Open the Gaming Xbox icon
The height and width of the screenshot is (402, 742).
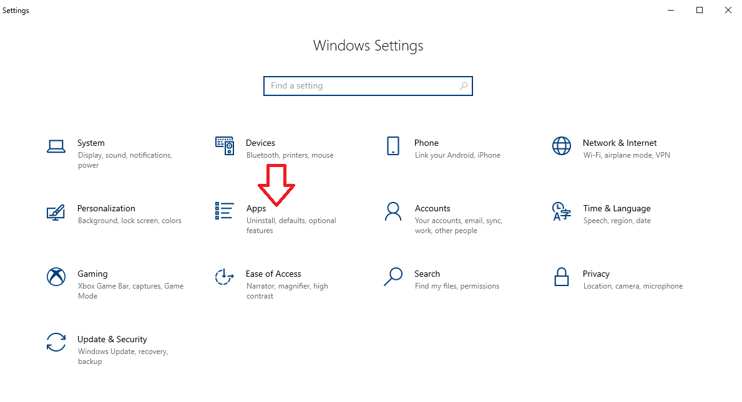click(x=56, y=277)
